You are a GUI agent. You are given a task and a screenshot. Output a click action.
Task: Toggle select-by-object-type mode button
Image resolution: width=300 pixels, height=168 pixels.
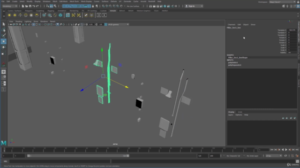coord(51,6)
